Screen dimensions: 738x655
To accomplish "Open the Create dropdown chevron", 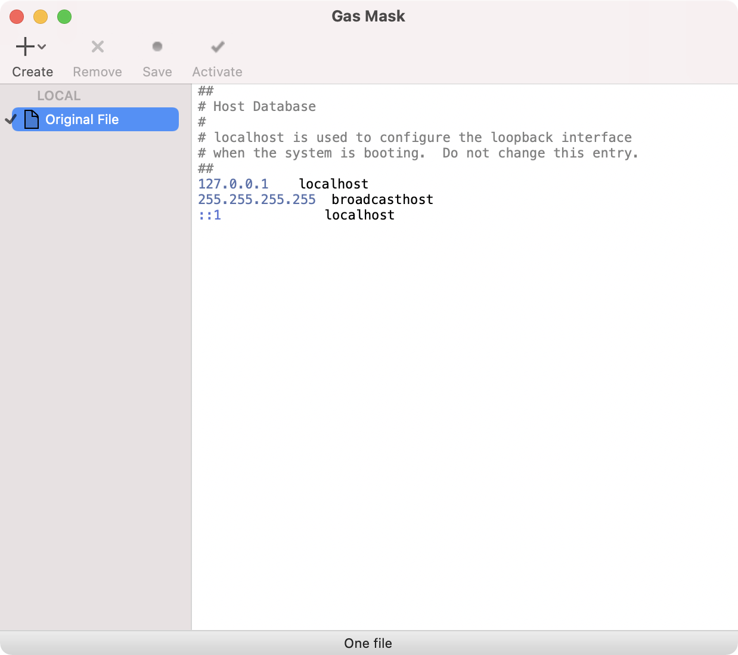I will tap(42, 47).
